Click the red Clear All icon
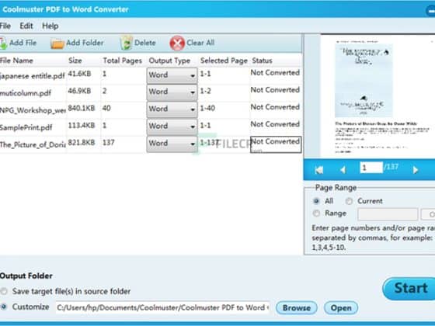 pyautogui.click(x=177, y=43)
